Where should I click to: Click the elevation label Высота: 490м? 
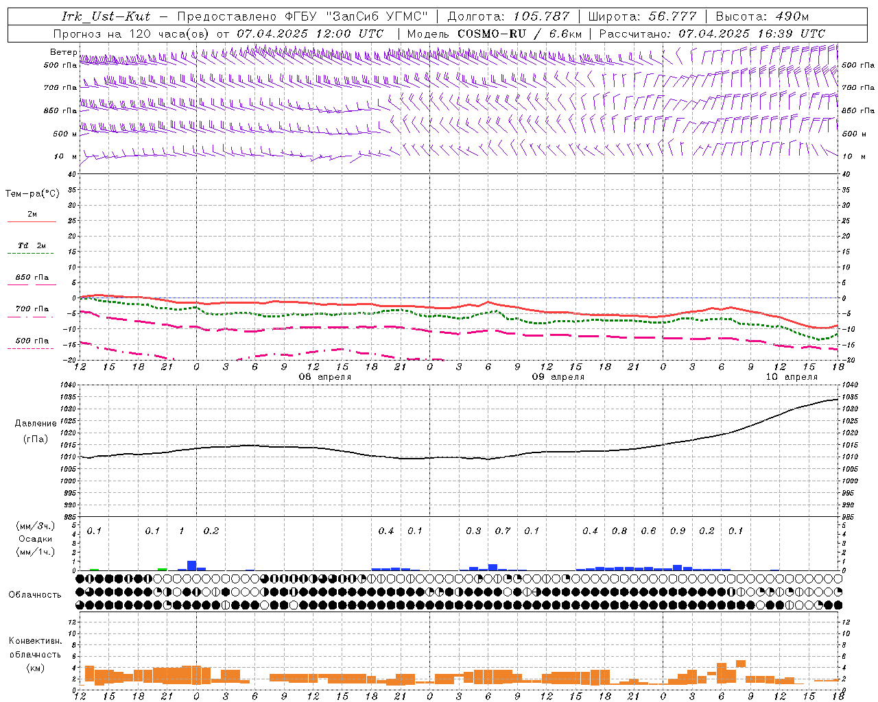(x=762, y=16)
